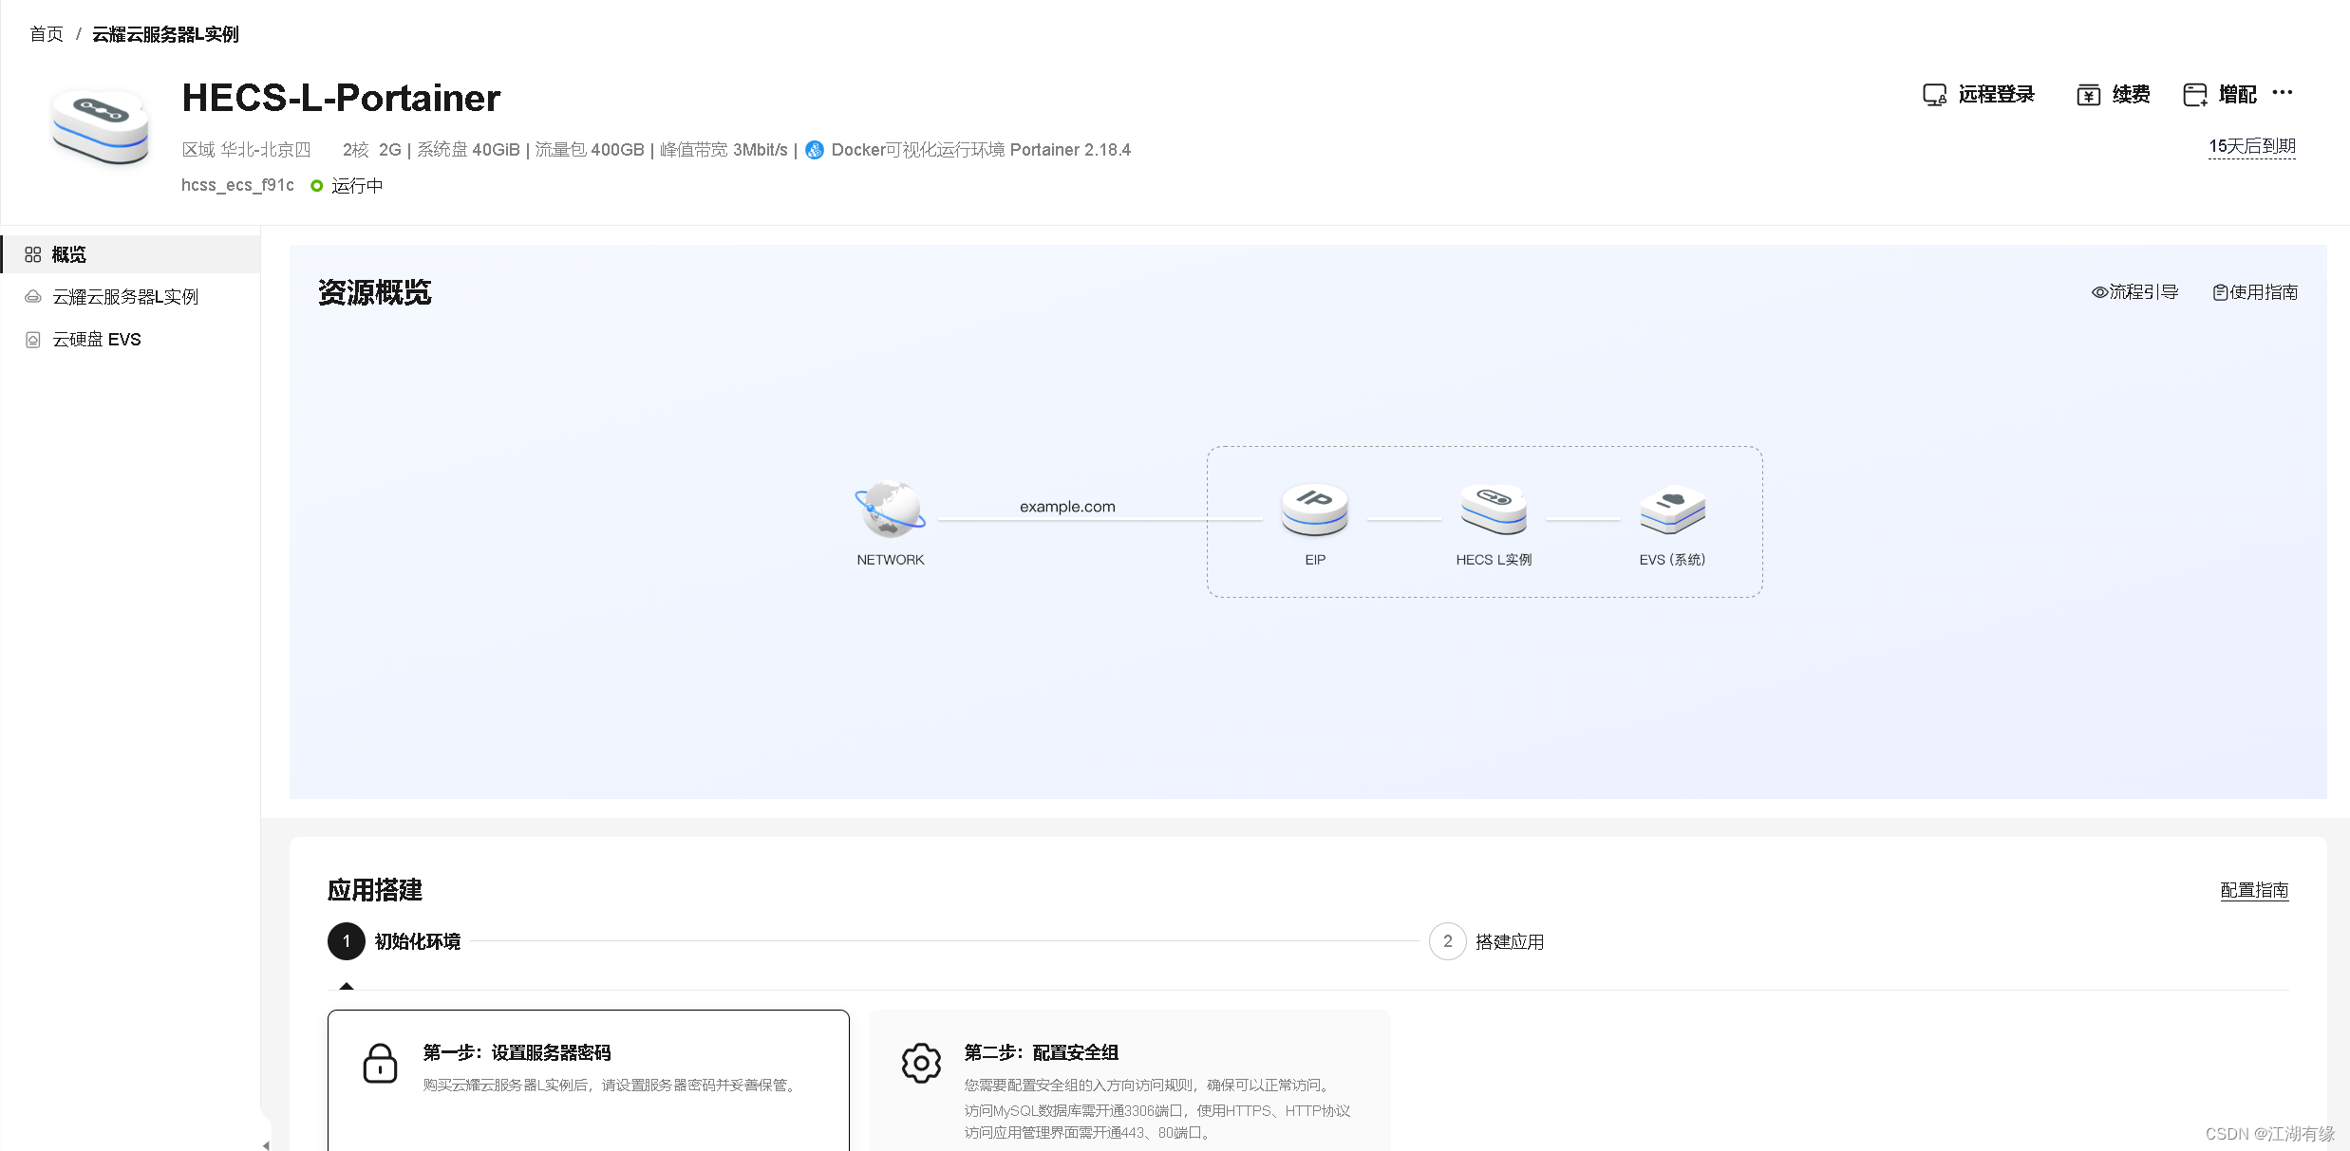Screen dimensions: 2350x1151
Task: Click the remote login monitor icon
Action: [1934, 95]
